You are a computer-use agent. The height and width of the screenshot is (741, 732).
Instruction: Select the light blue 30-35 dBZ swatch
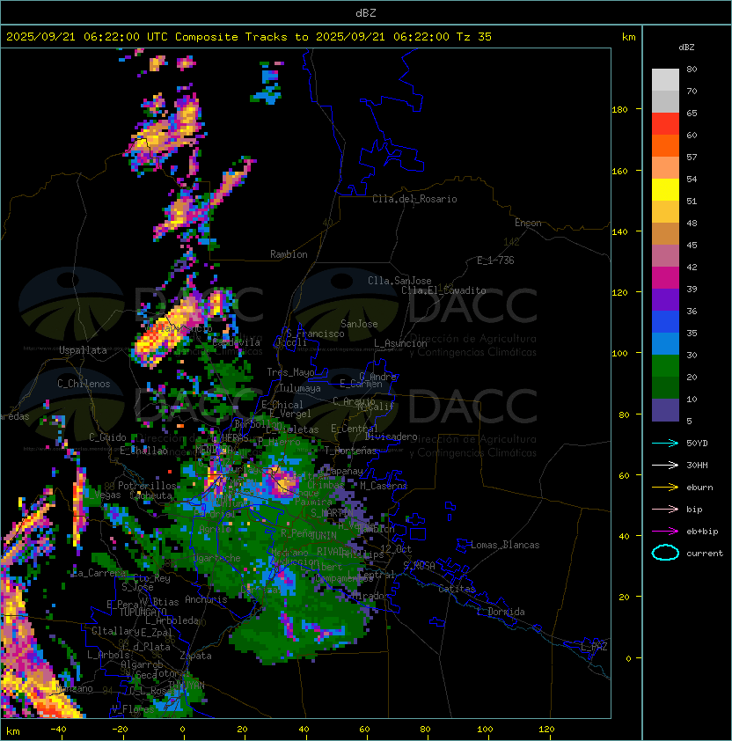click(665, 344)
